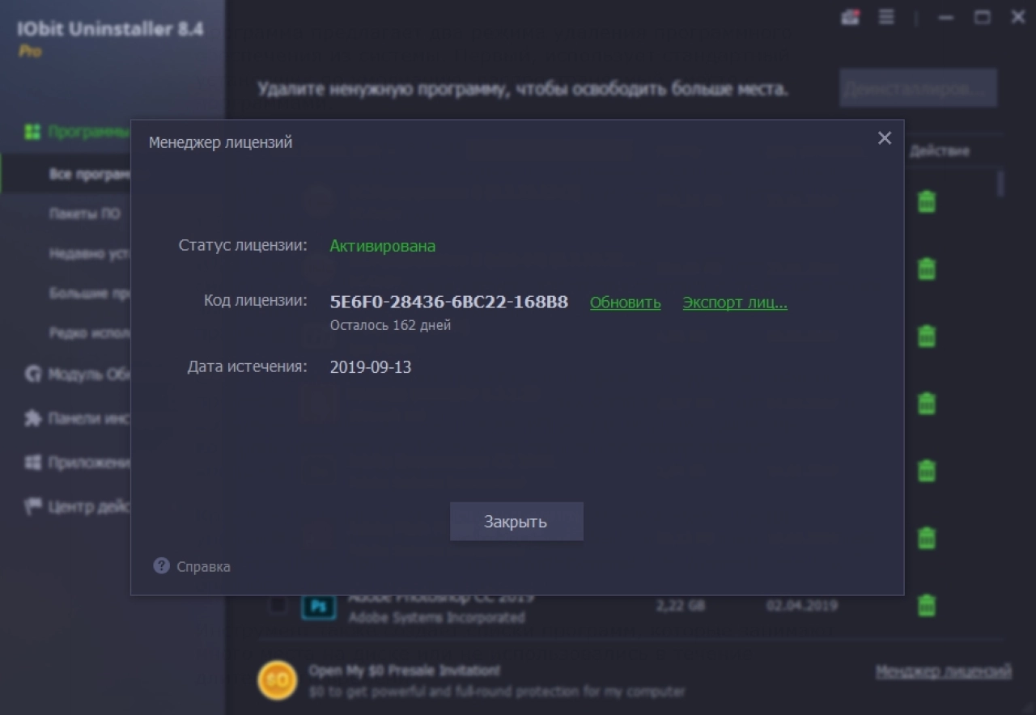Click the program list vertical scrollbar
The width and height of the screenshot is (1036, 715).
(x=1001, y=183)
